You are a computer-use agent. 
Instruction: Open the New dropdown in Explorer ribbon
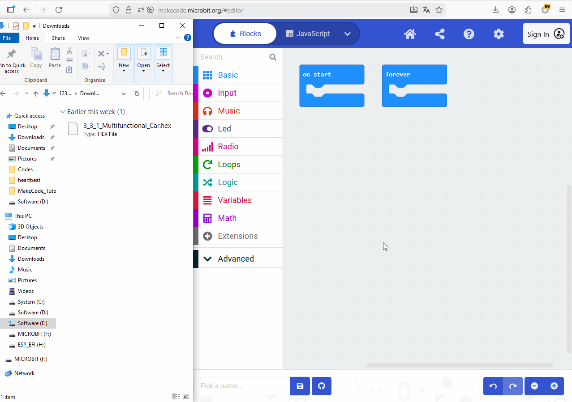coord(124,63)
